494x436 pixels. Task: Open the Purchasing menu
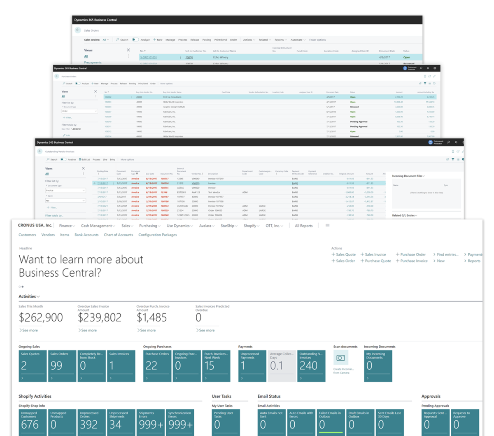(x=150, y=226)
